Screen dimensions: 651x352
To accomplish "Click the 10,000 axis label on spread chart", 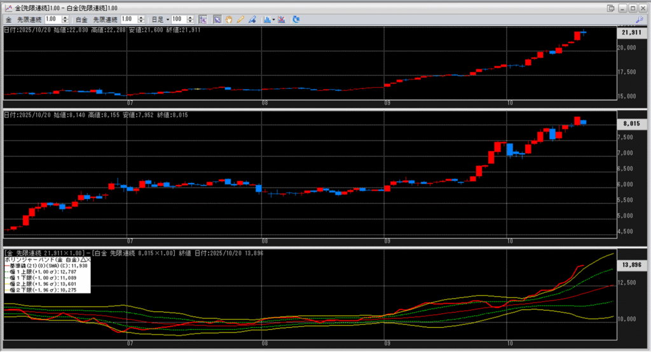I will click(x=626, y=319).
